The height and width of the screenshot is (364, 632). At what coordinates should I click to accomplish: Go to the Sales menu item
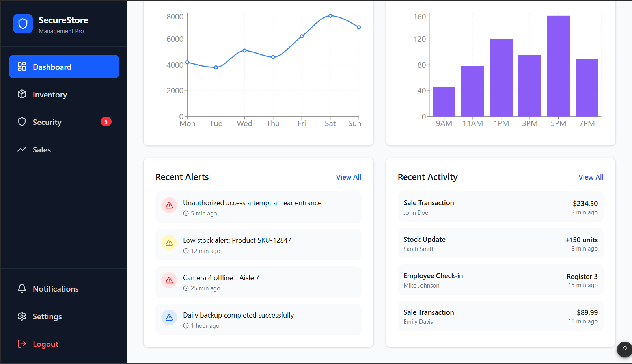pos(64,149)
